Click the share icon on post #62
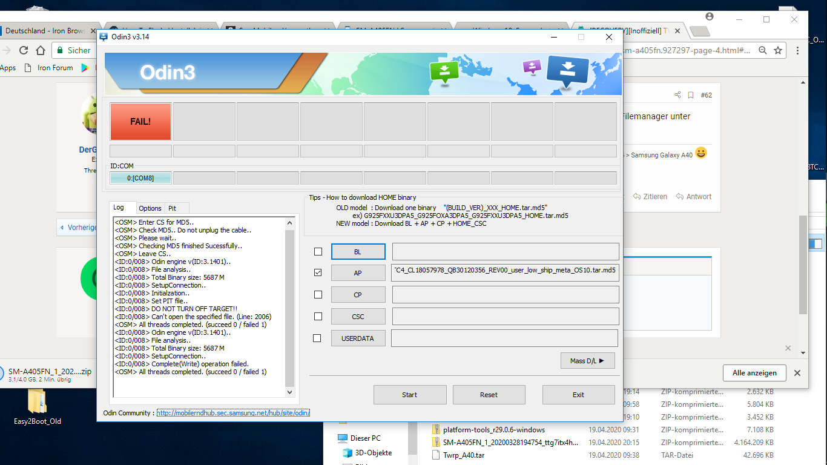The image size is (827, 465). 677,95
